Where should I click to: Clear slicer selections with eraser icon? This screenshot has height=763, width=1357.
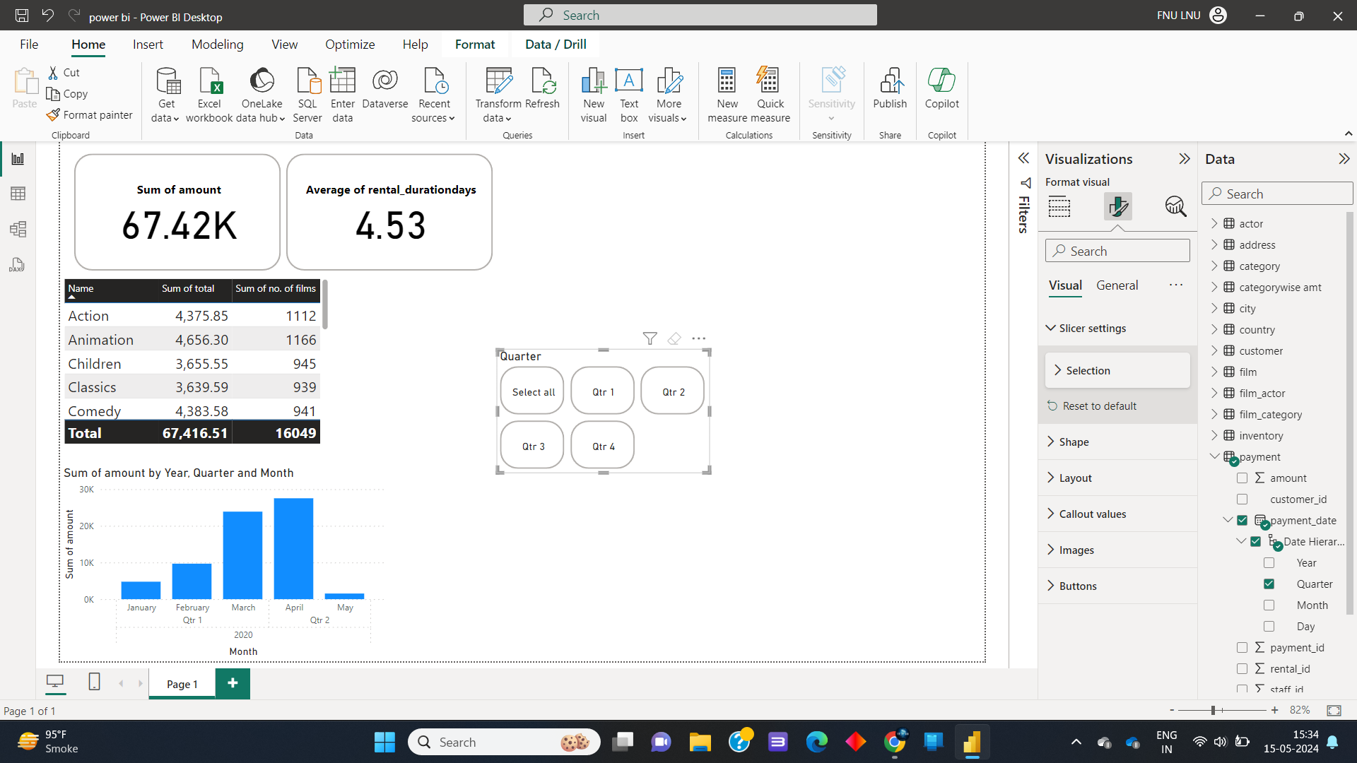click(674, 338)
